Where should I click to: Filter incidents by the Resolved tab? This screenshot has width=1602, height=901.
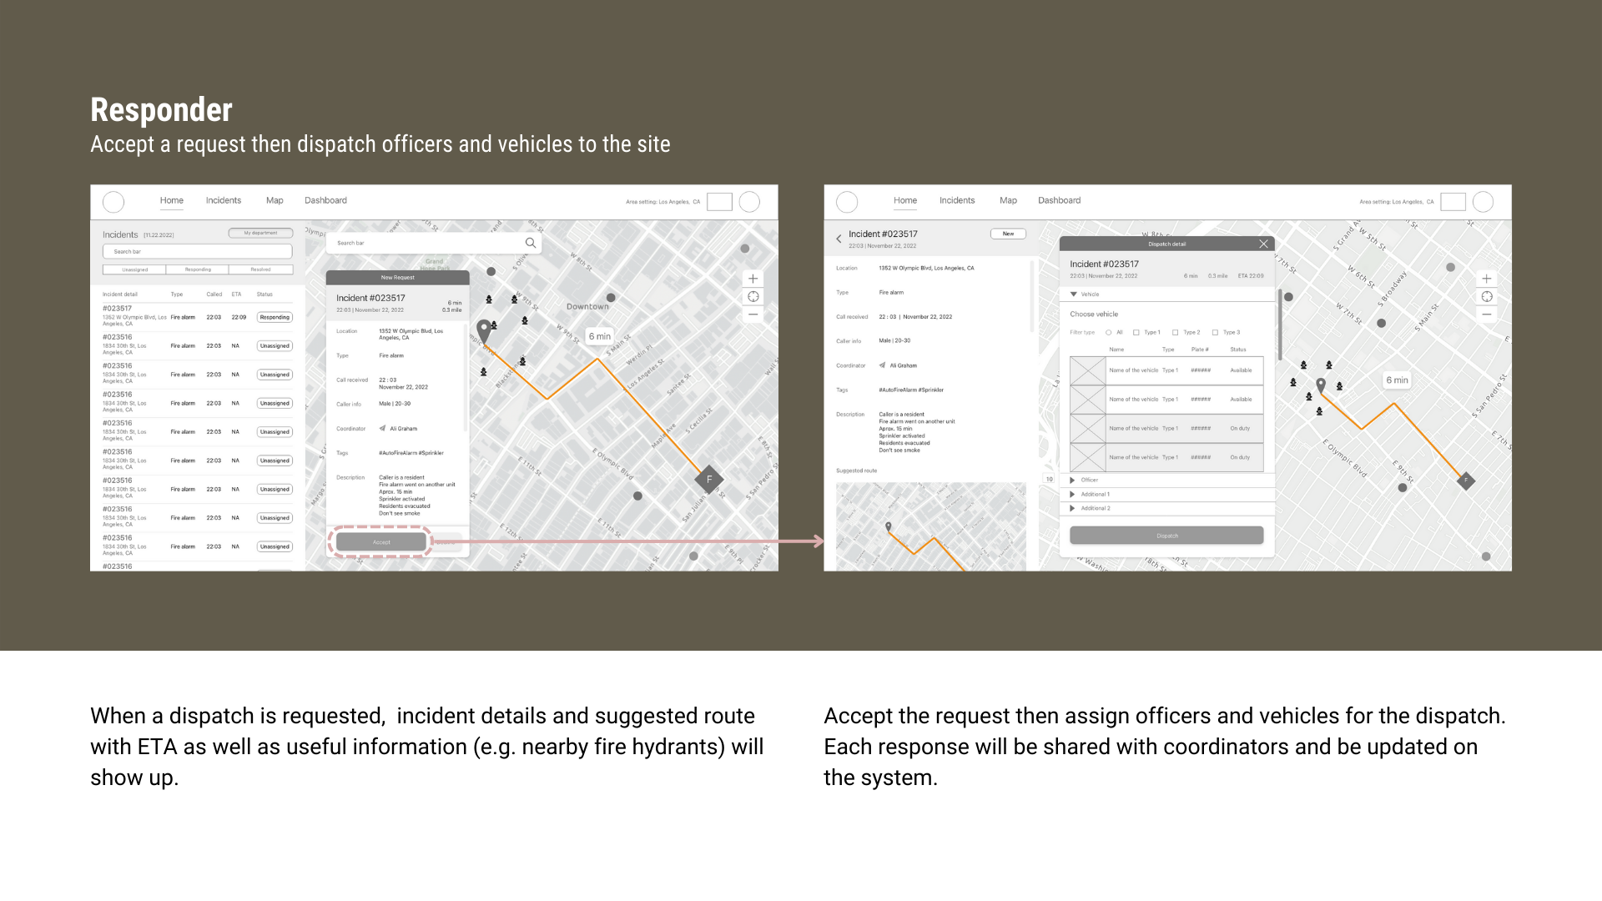tap(261, 269)
